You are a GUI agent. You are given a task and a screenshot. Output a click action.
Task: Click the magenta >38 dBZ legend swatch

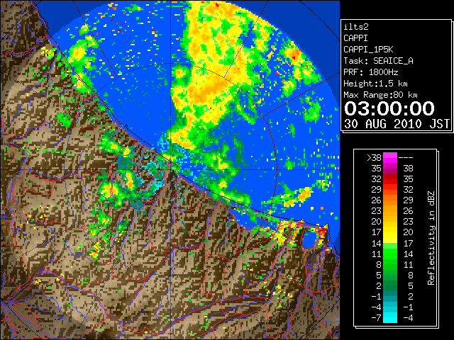[390, 157]
